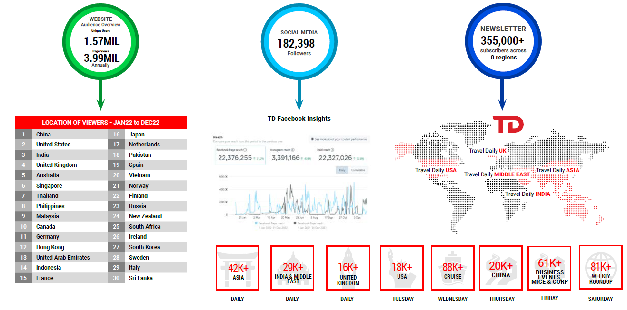627x310 pixels.
Task: Click the TUESDAY label under USA tile
Action: click(403, 299)
